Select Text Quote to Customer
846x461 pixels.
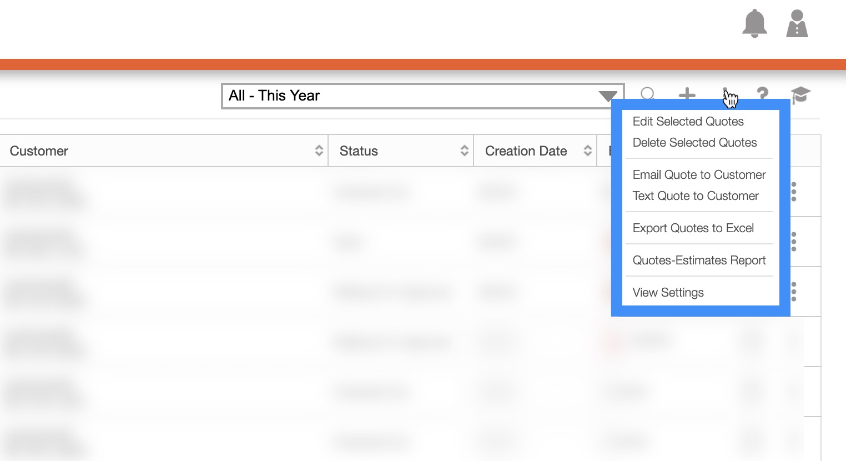[x=696, y=196]
